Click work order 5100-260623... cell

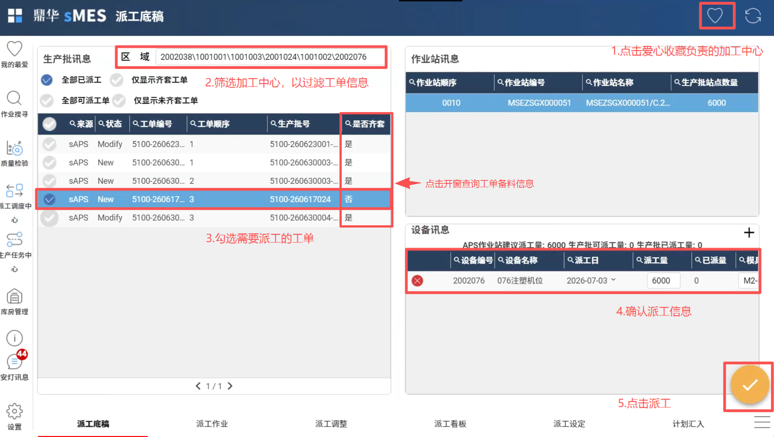pyautogui.click(x=158, y=144)
